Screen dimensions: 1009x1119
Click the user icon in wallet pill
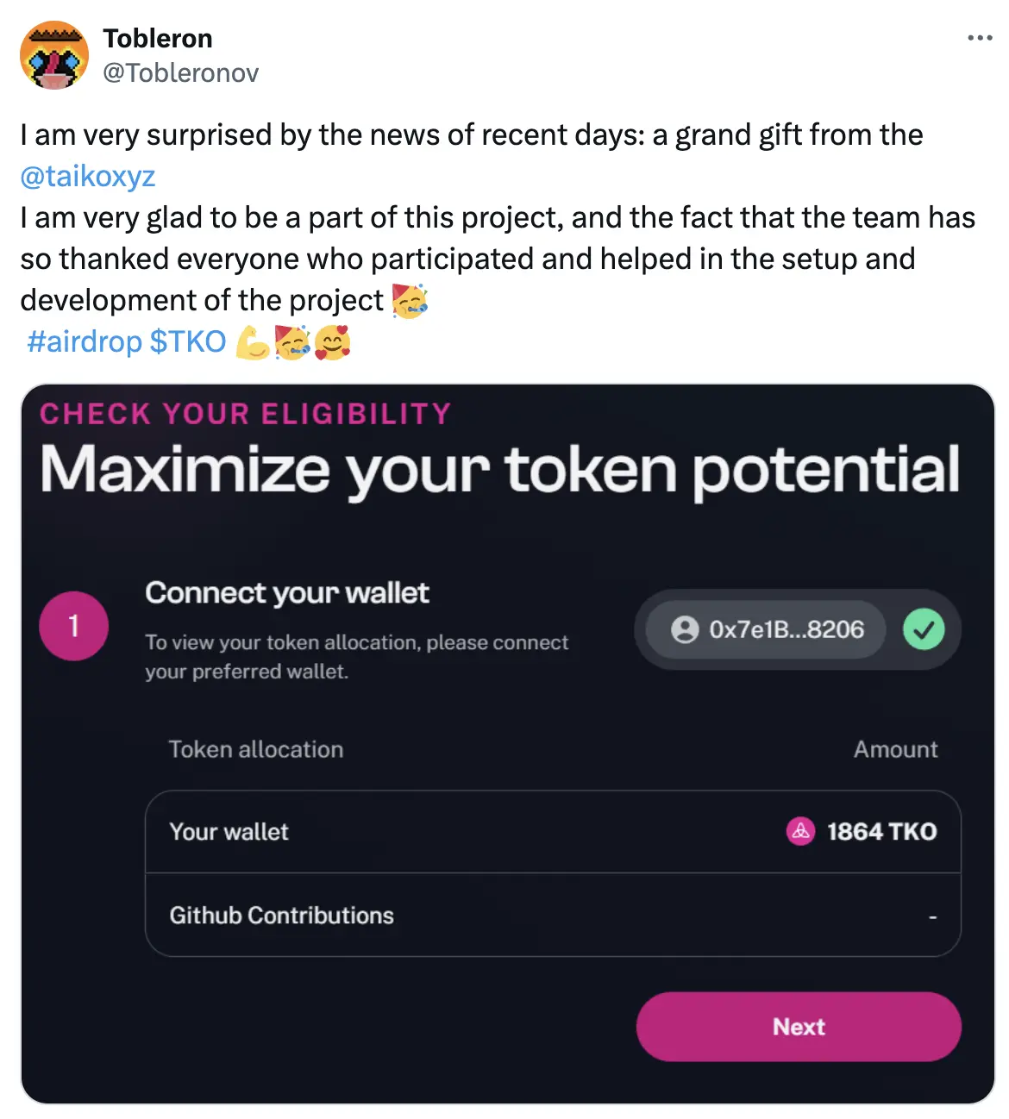click(685, 629)
